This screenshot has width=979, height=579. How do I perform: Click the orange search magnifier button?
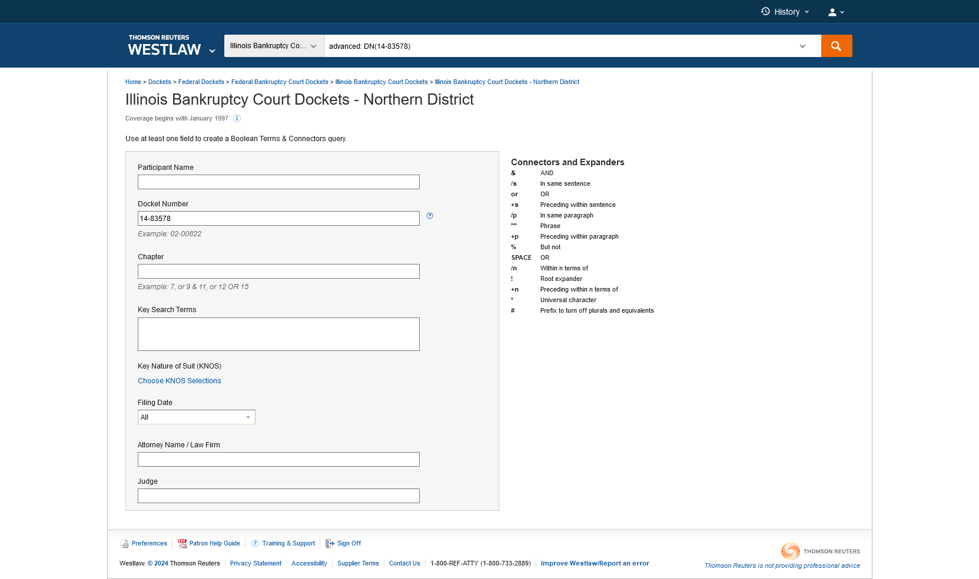click(836, 46)
